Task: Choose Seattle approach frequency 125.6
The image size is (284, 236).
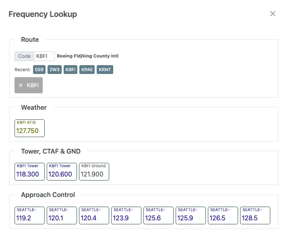Action: pos(158,215)
